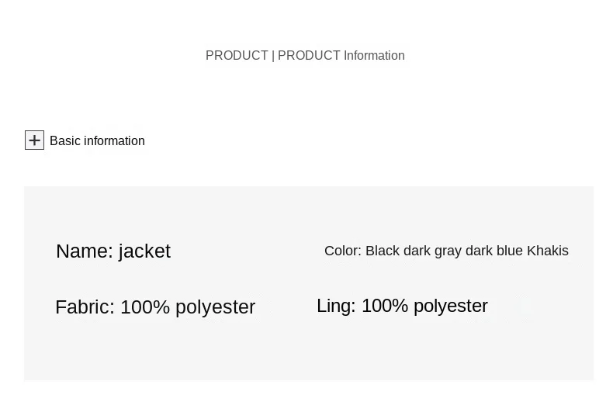Select the "jacket" name value

coord(144,251)
